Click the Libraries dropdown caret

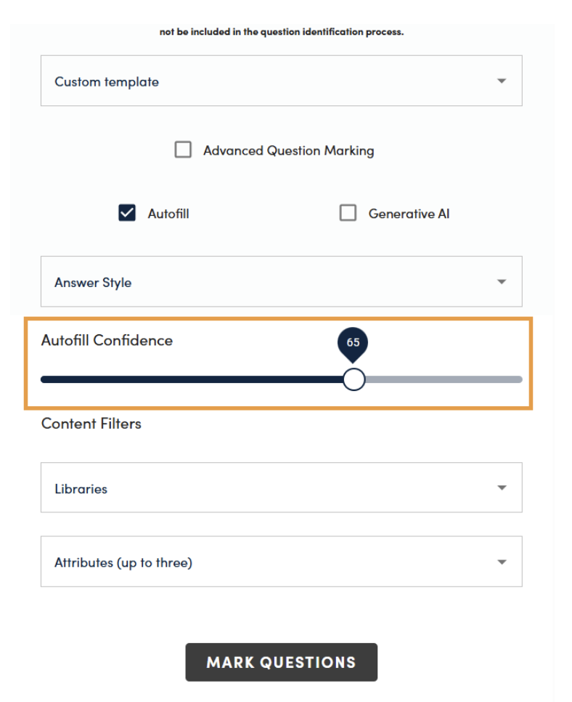tap(502, 488)
